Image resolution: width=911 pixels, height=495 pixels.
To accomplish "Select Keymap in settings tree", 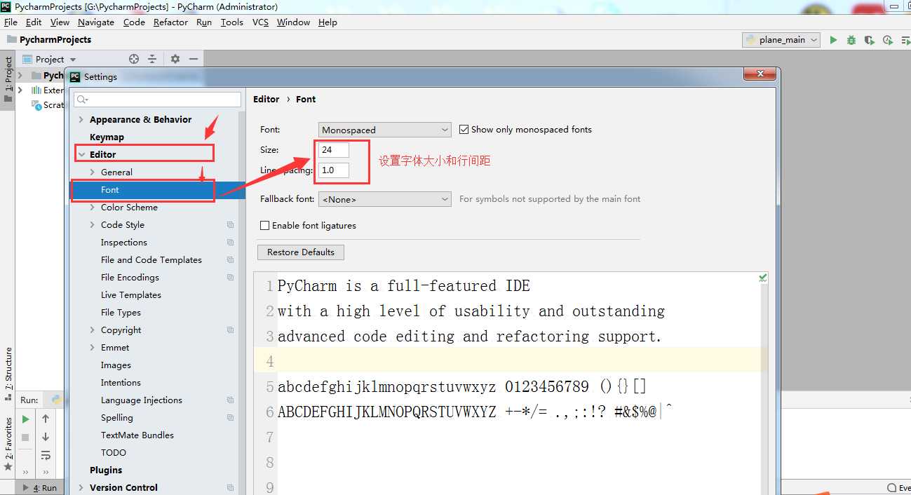I will click(x=107, y=137).
